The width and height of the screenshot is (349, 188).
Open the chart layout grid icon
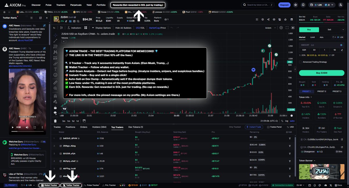[x=86, y=28]
